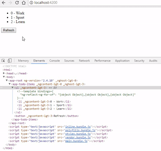The height and width of the screenshot is (151, 161).
Task: Click the '1 - Sport' list item on page
Action: pos(17,17)
